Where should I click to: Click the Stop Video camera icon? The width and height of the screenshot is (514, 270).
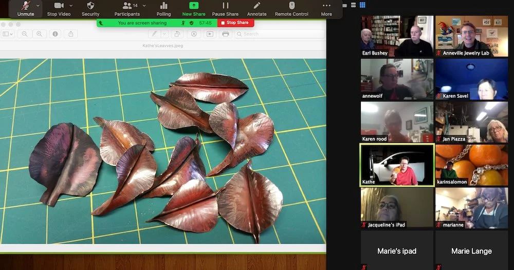59,6
